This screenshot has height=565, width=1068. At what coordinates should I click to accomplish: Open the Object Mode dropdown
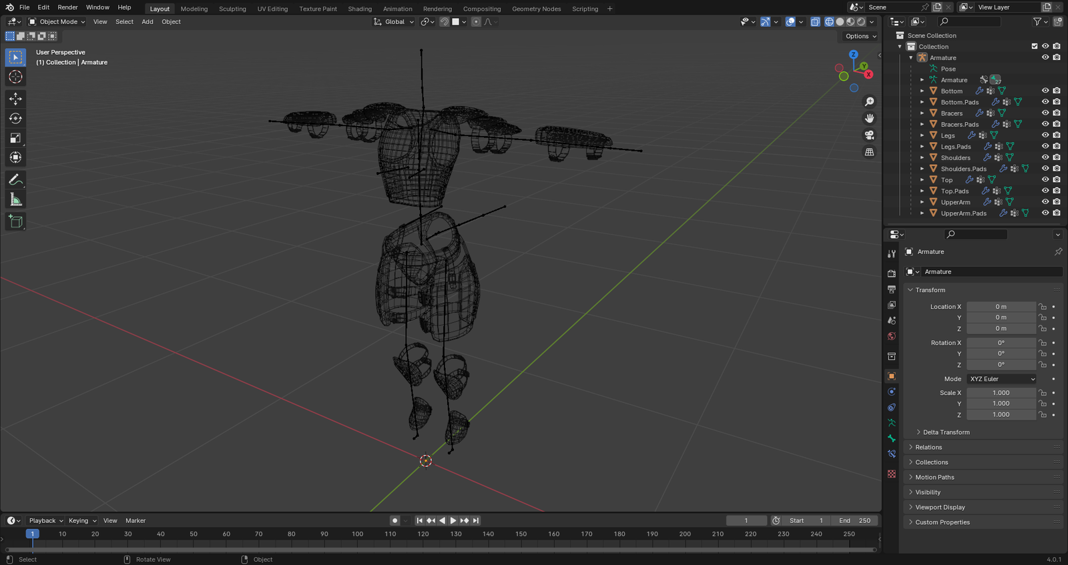click(x=57, y=22)
